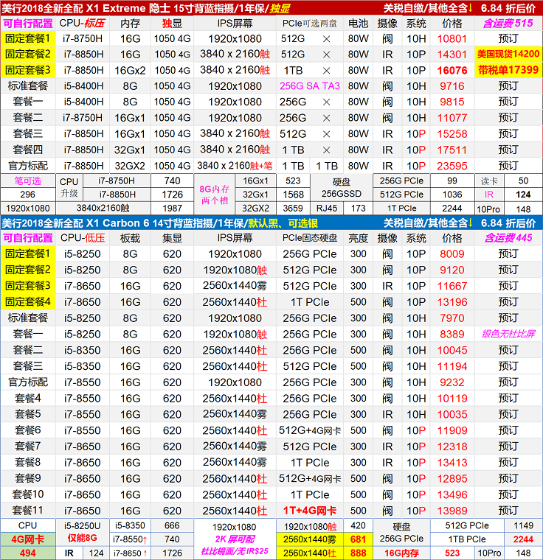Select the 银色无杜比屏 note cell

pyautogui.click(x=508, y=334)
